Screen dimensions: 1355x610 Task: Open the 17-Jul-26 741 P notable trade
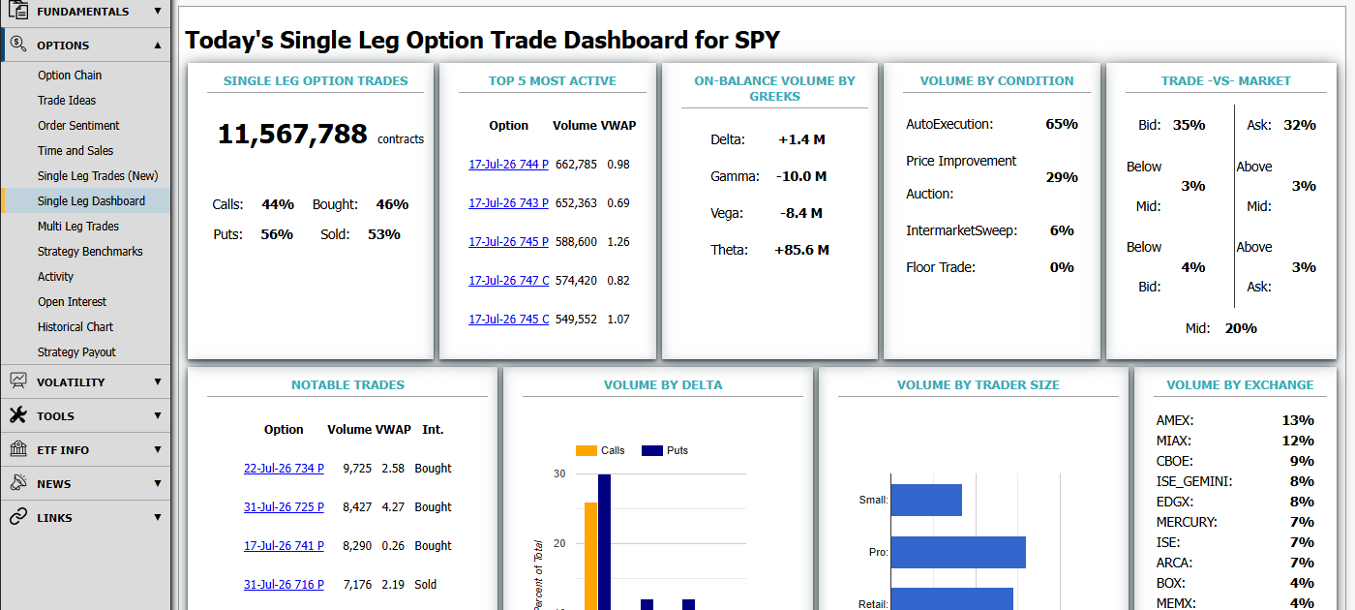point(284,546)
